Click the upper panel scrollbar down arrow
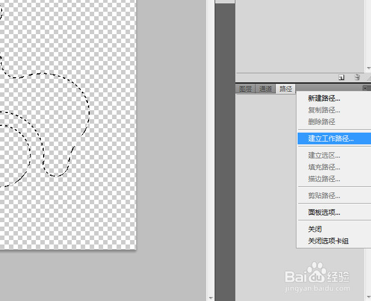This screenshot has height=301, width=371. point(369,68)
